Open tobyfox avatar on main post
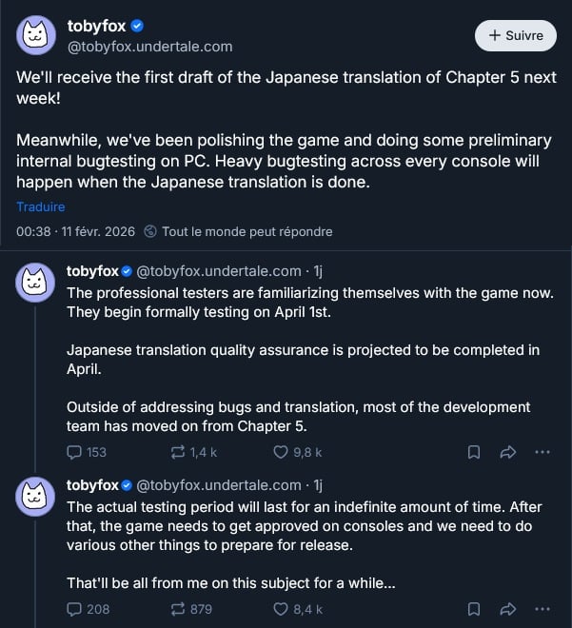The width and height of the screenshot is (572, 628). 35,36
